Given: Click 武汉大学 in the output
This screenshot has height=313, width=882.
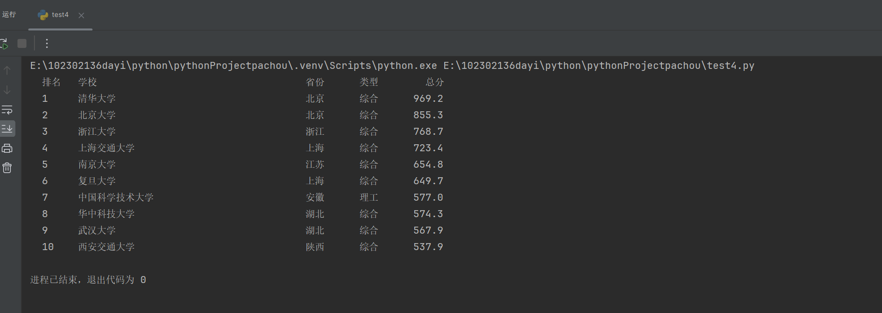Looking at the screenshot, I should point(97,230).
